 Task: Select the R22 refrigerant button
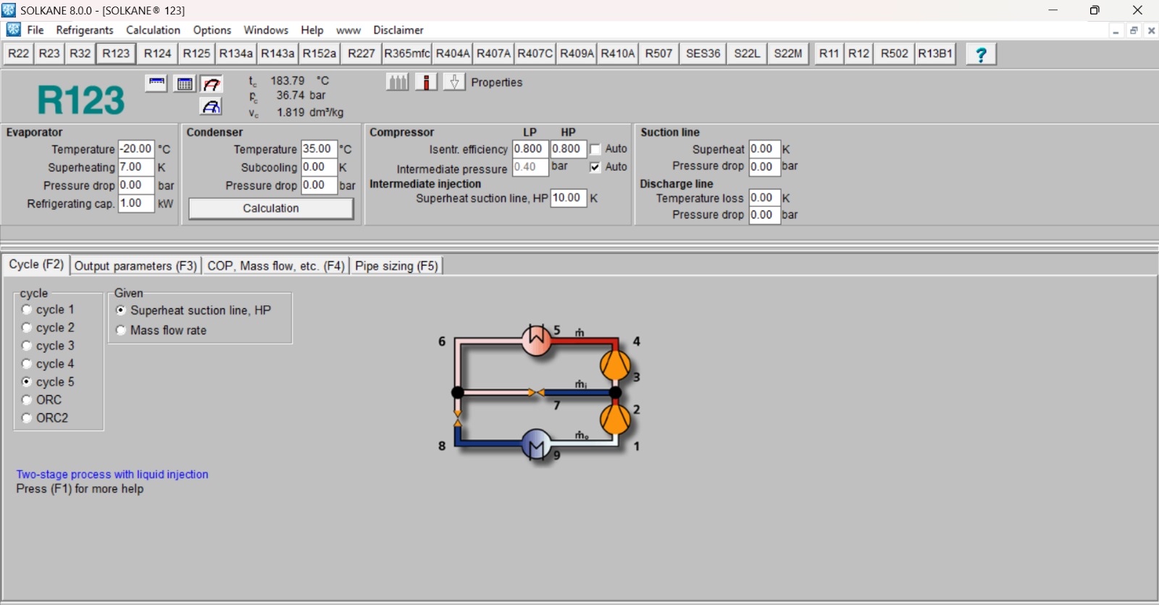[x=19, y=54]
